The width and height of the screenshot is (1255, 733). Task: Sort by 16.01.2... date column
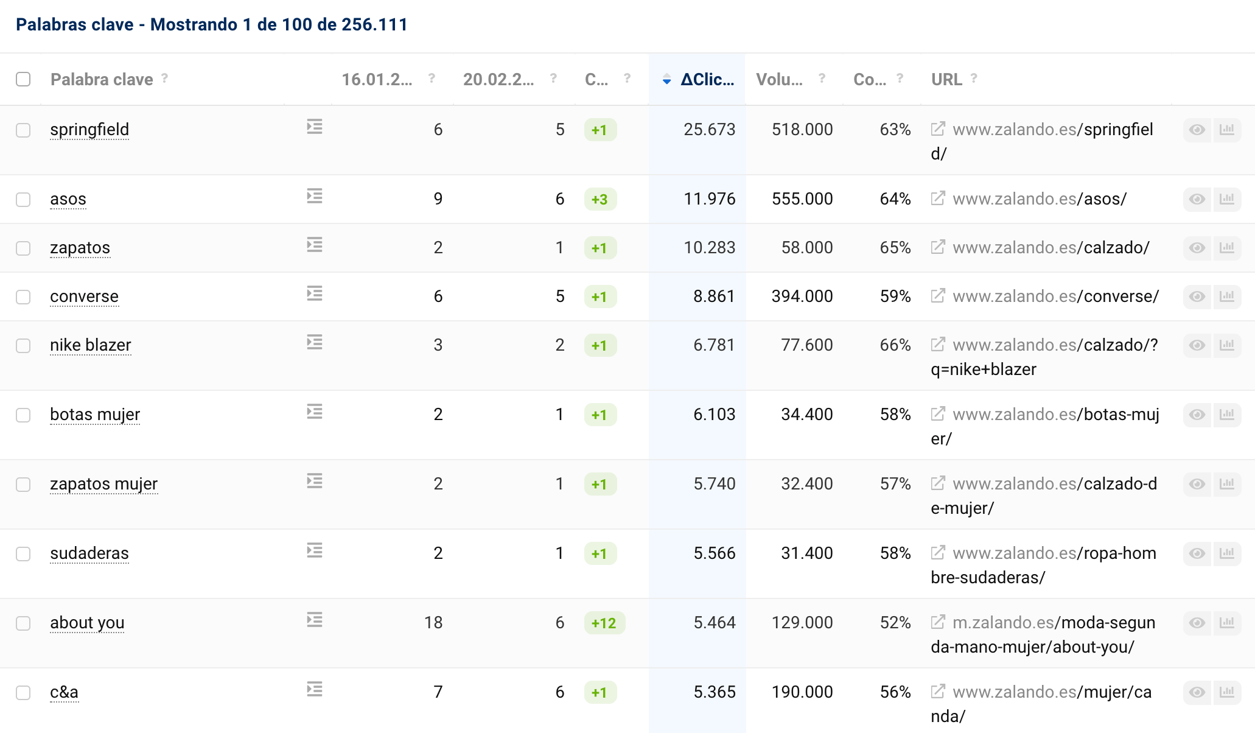tap(377, 79)
